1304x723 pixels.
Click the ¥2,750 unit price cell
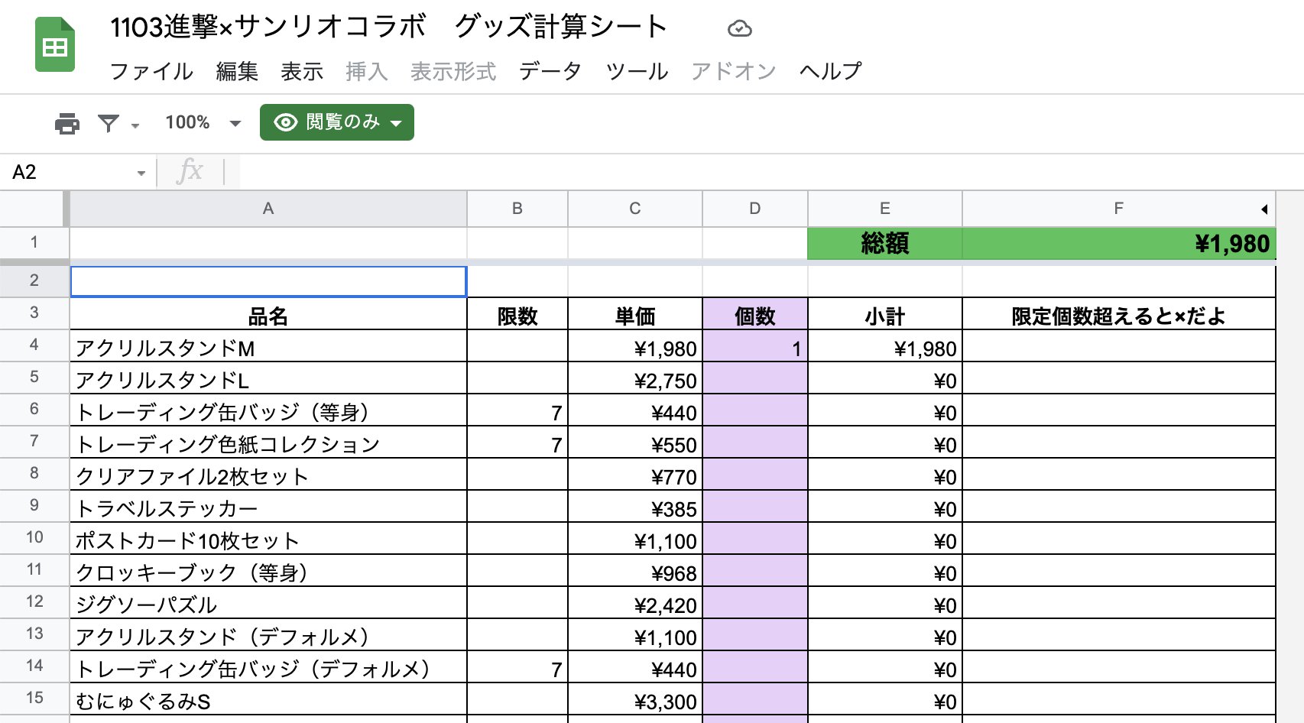click(x=635, y=378)
